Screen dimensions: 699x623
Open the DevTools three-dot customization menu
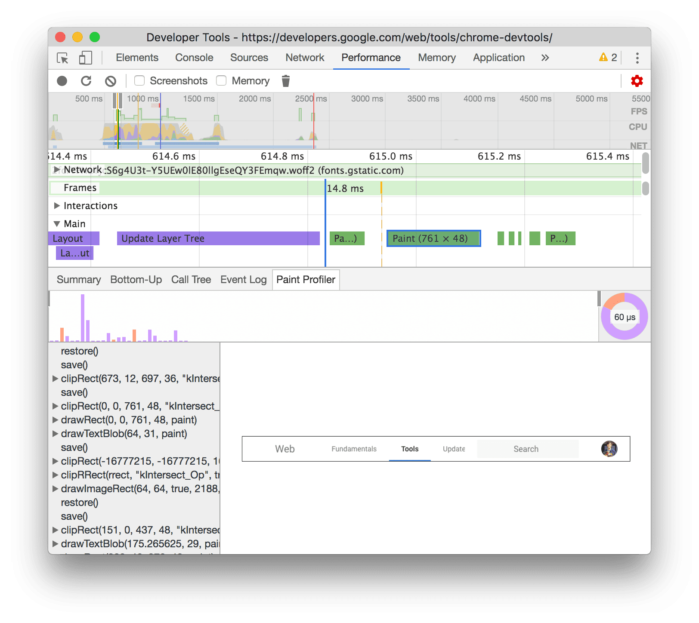[x=637, y=57]
